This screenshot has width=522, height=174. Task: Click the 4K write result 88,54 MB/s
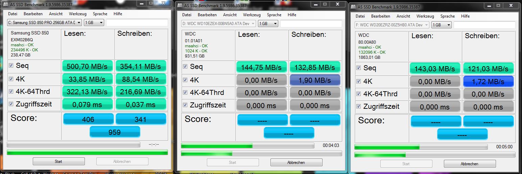[x=141, y=79]
